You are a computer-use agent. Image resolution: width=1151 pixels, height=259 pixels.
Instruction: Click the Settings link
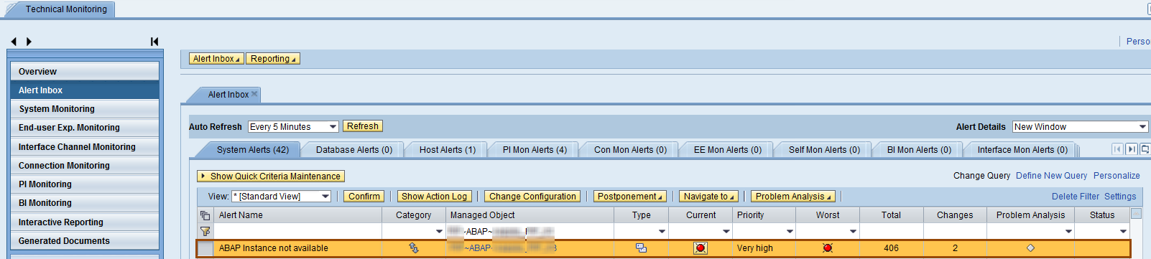[1120, 197]
